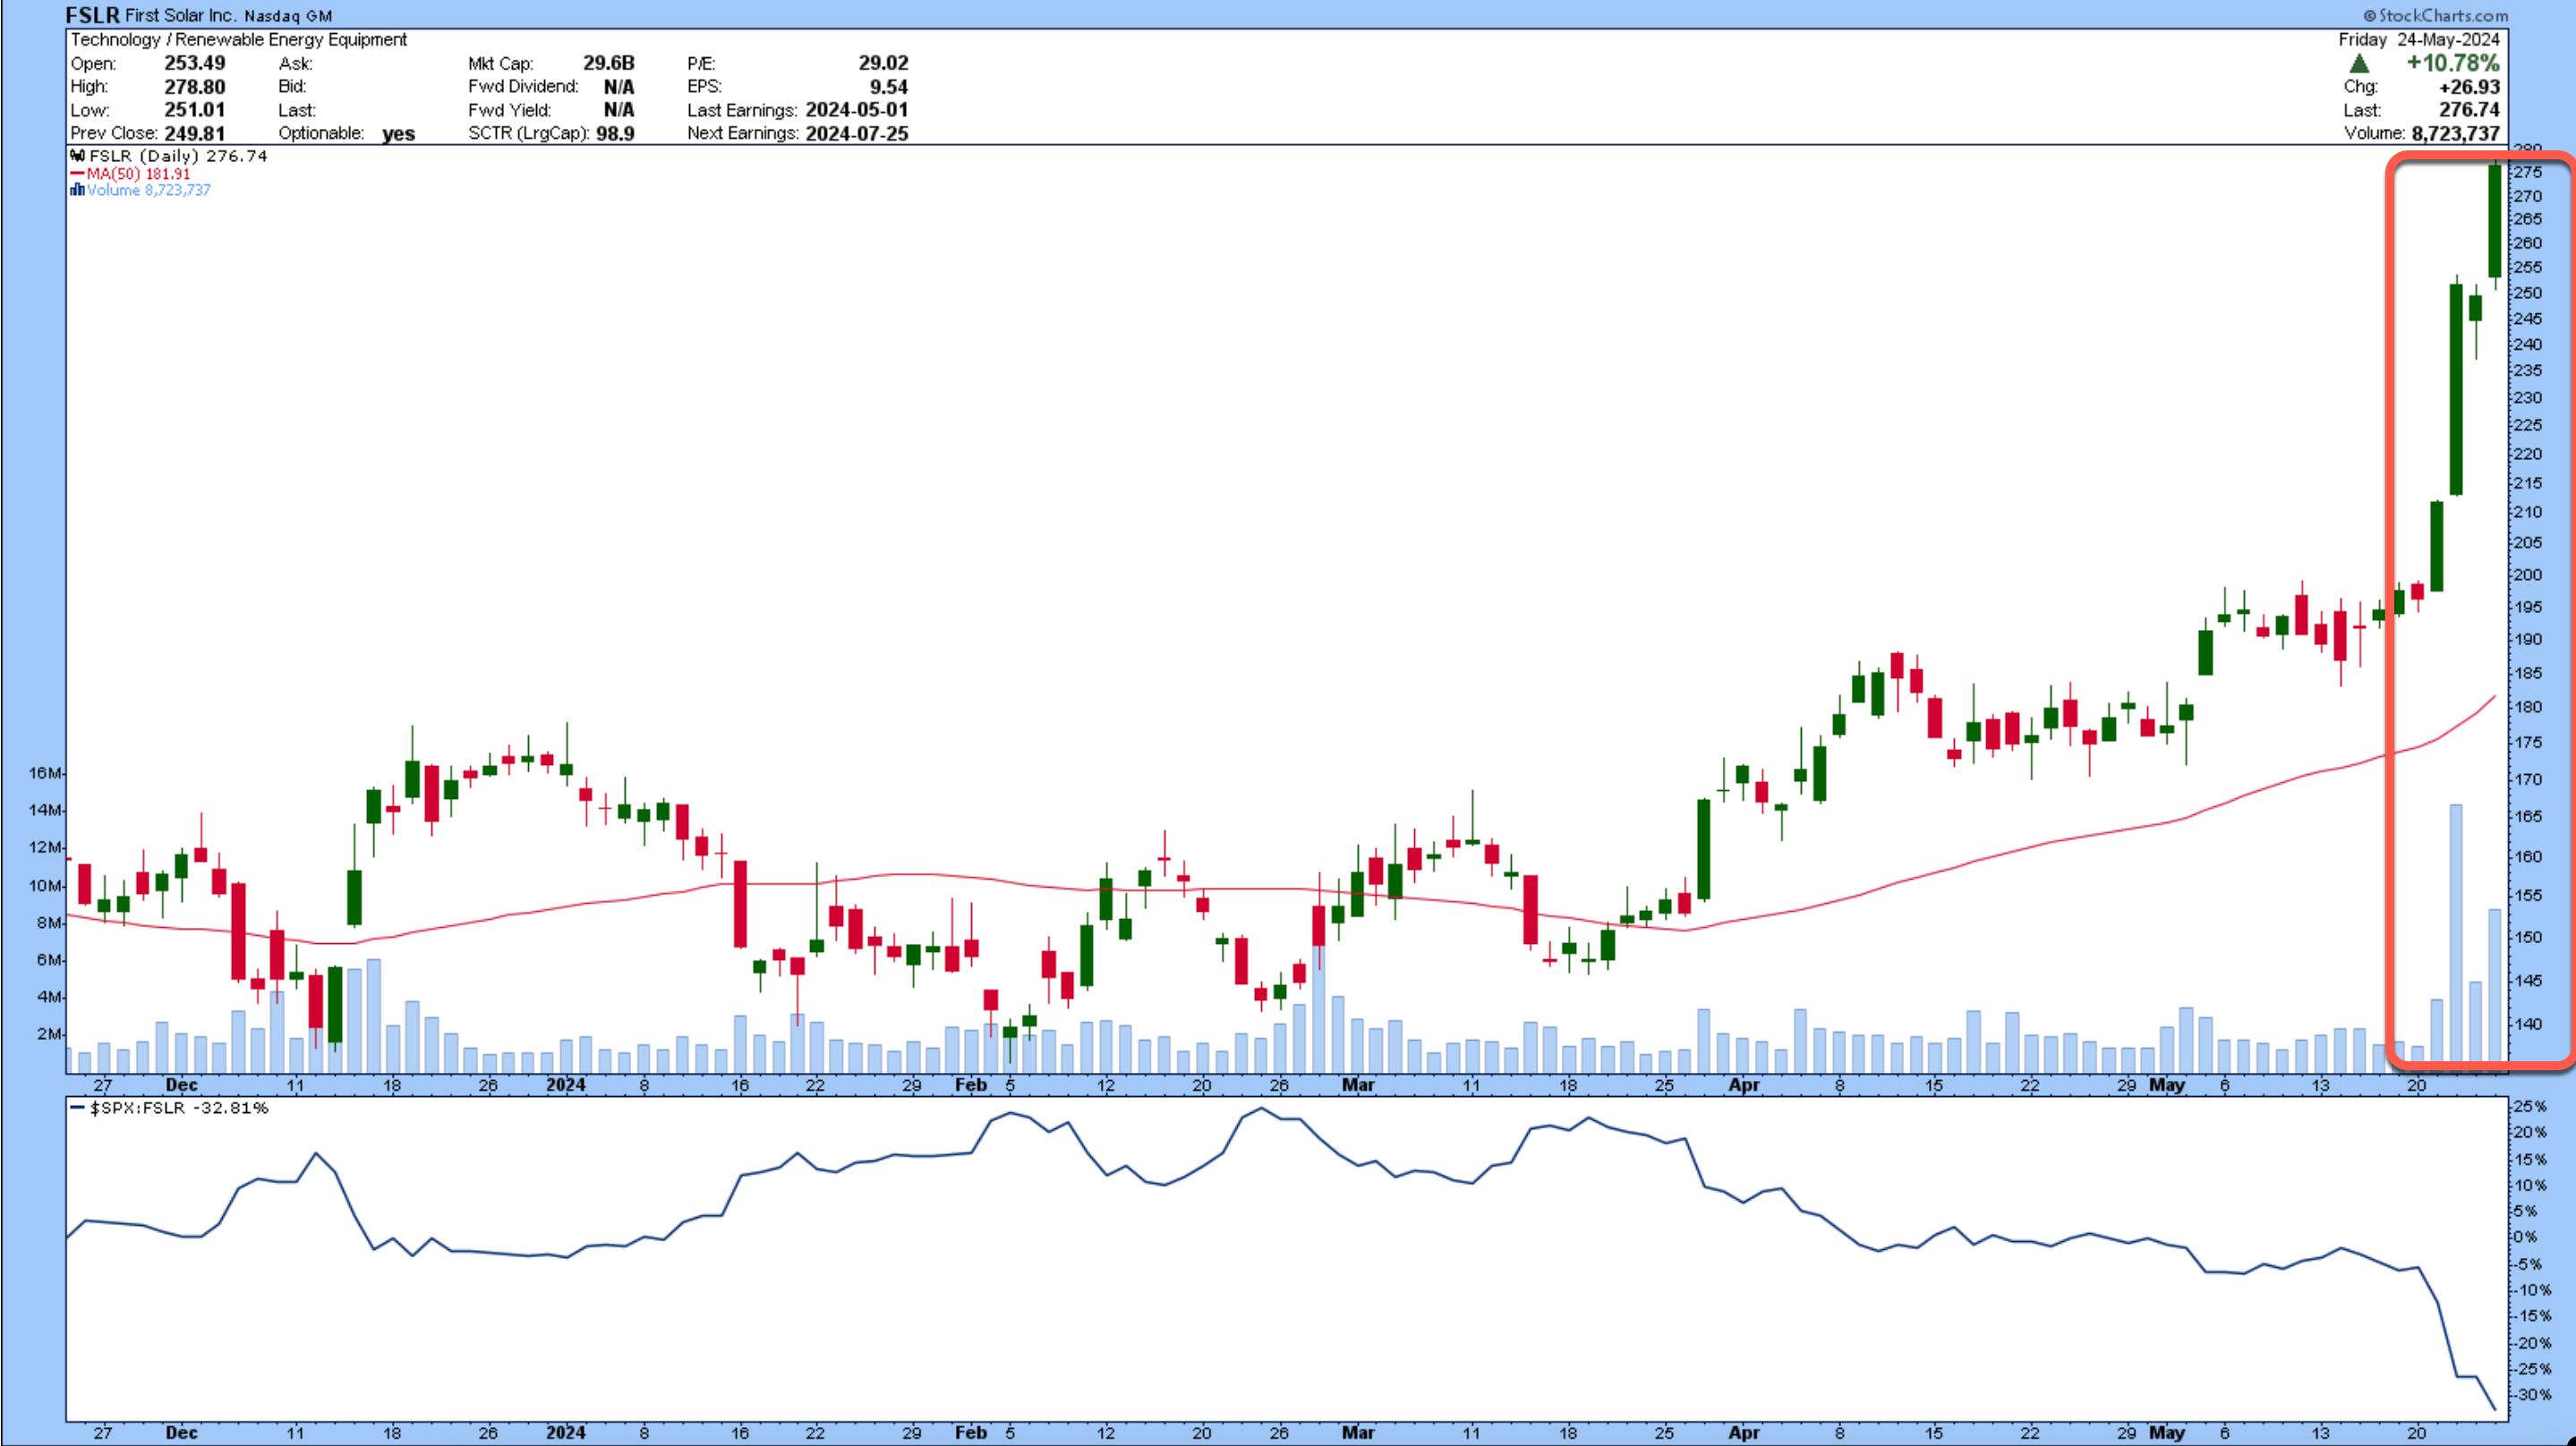Click the Volume 8,723,737 legend label
Viewport: 2576px width, 1446px height.
pos(148,191)
